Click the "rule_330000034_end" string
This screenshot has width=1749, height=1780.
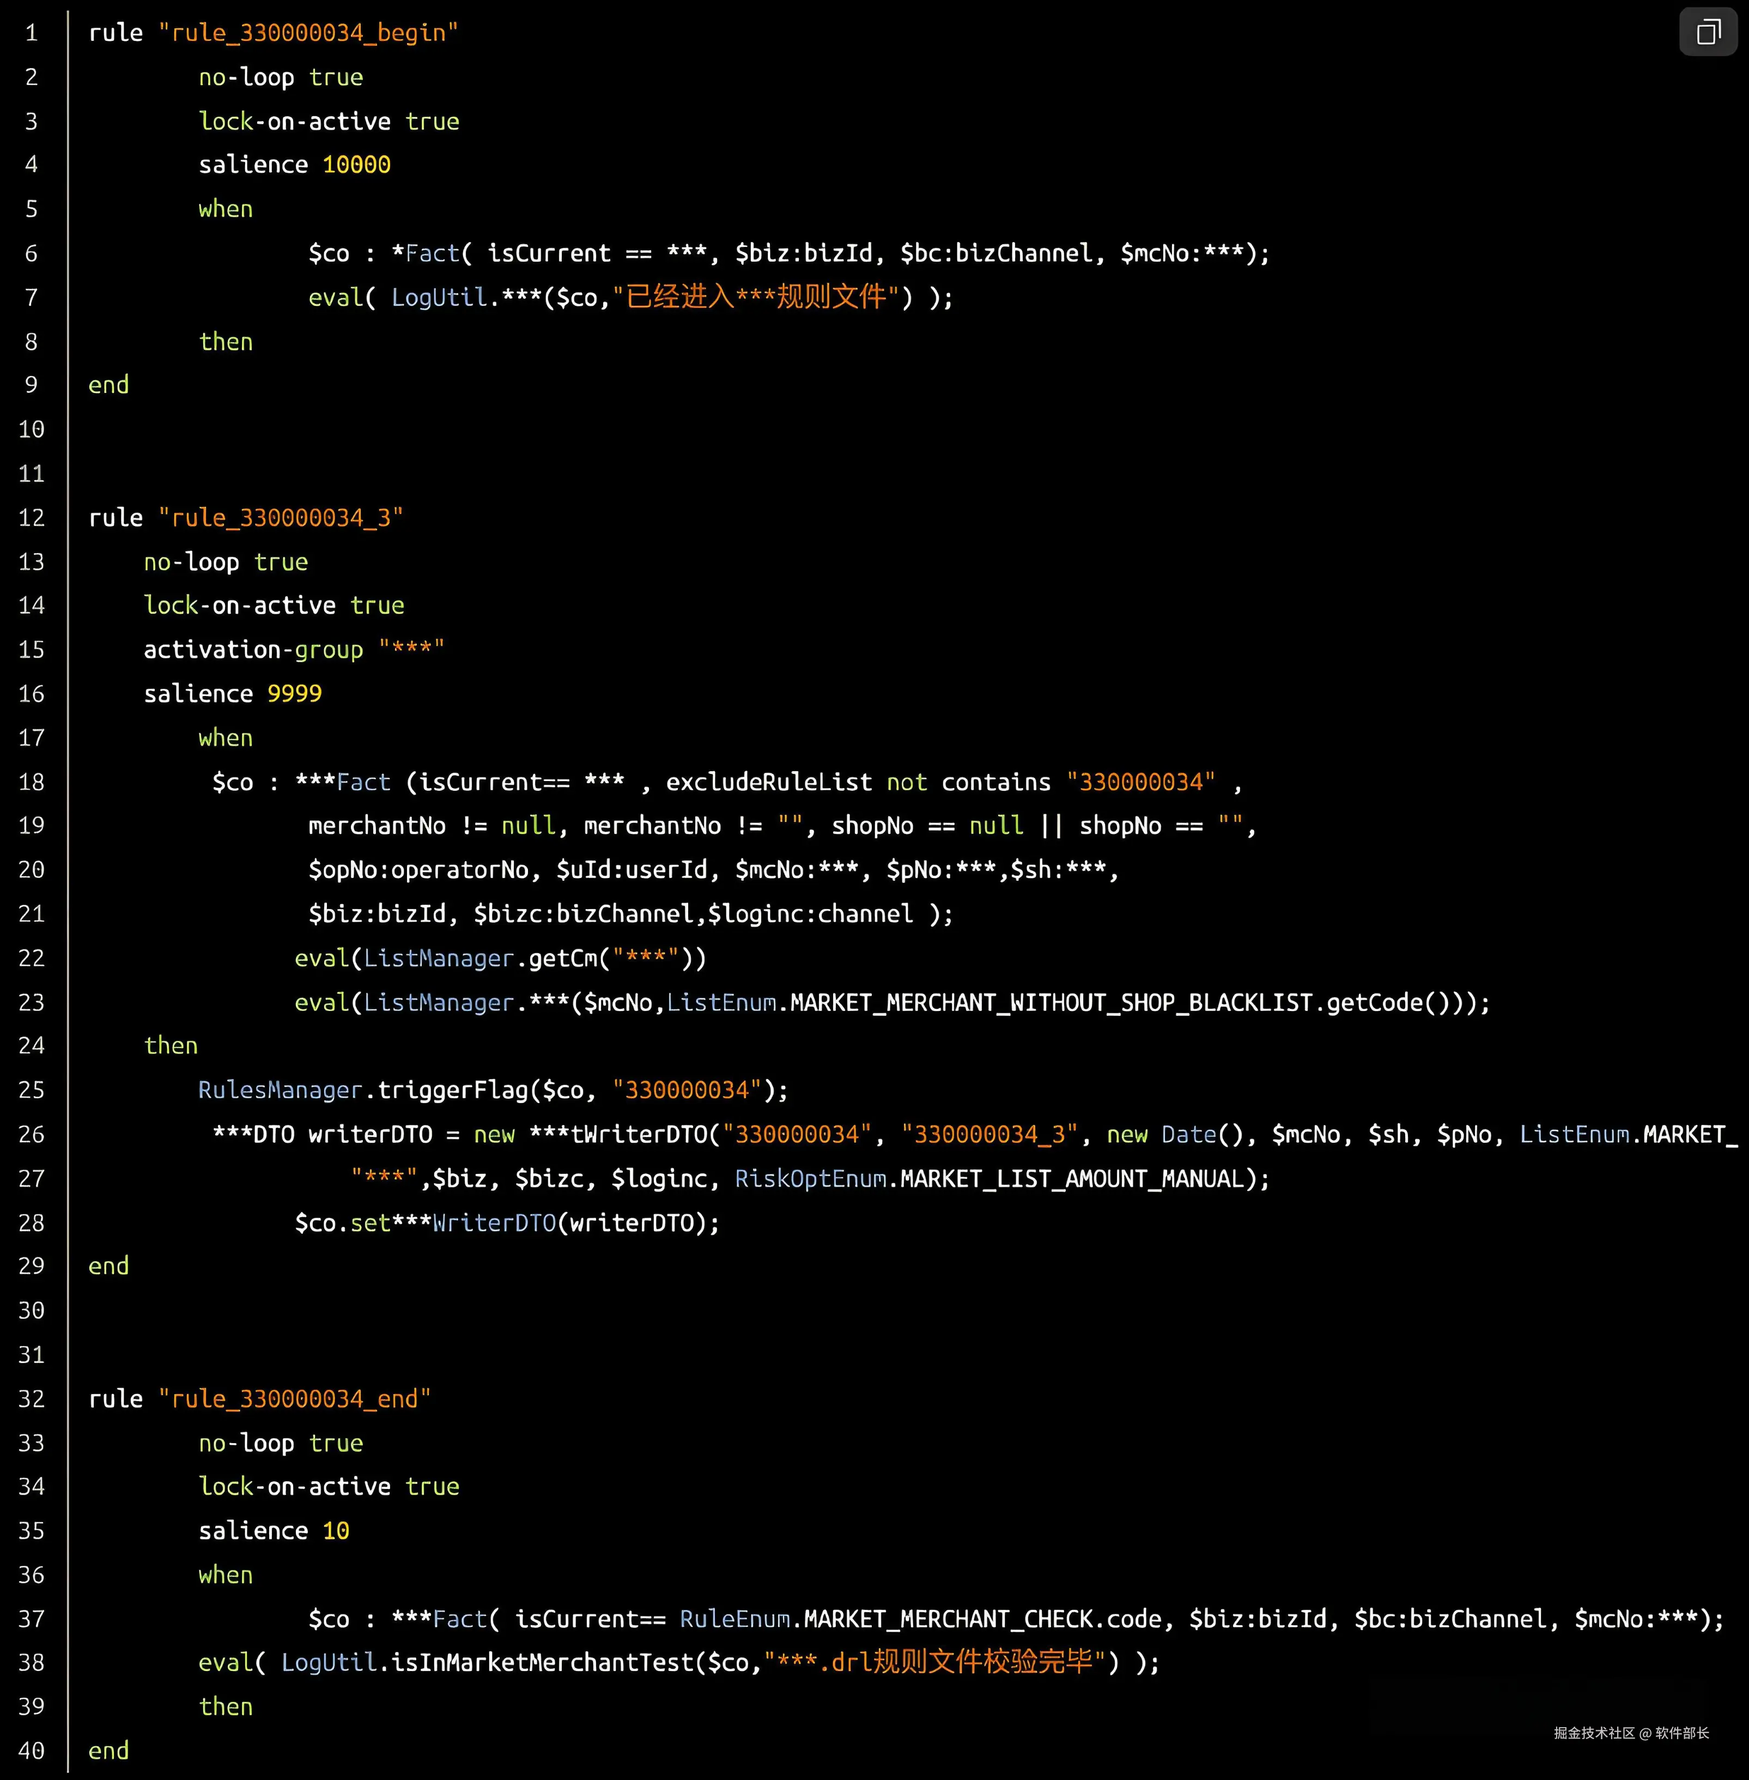[294, 1398]
